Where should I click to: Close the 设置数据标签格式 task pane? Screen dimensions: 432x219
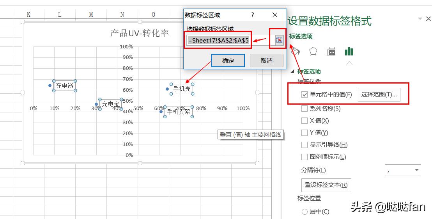tap(428, 19)
